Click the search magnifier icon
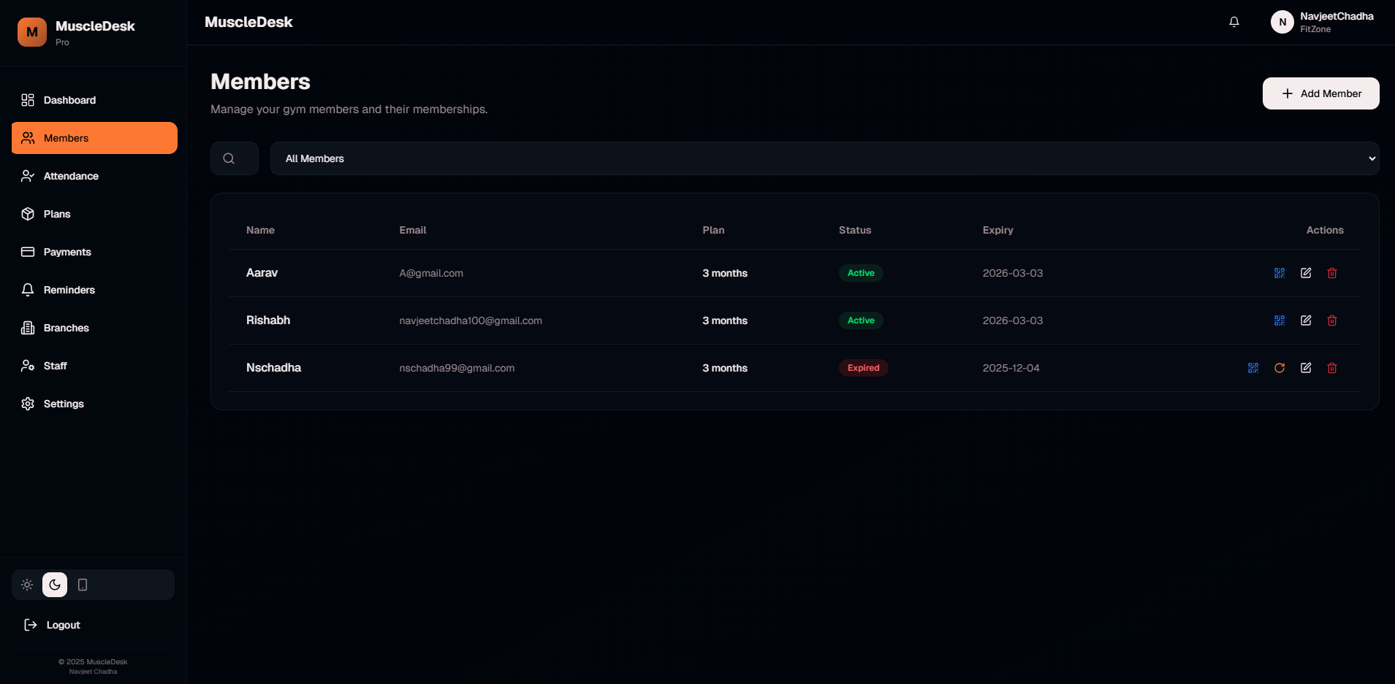 tap(229, 158)
